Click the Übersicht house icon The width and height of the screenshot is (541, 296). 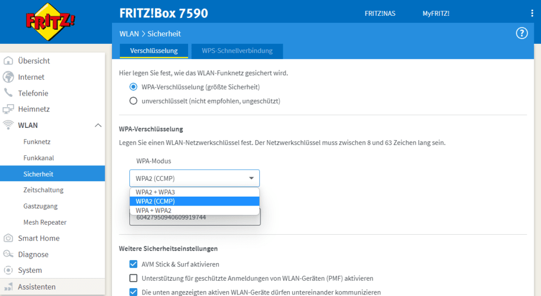[8, 61]
